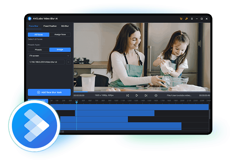Switch to the Fixed Position tab
Screen dimensions: 230x162
pyautogui.click(x=50, y=26)
